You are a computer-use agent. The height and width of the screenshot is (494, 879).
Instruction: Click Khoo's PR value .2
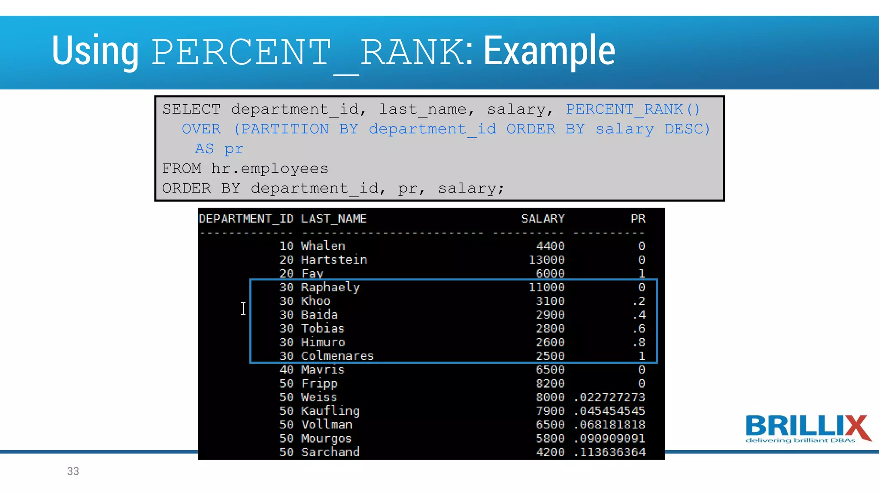pyautogui.click(x=639, y=301)
